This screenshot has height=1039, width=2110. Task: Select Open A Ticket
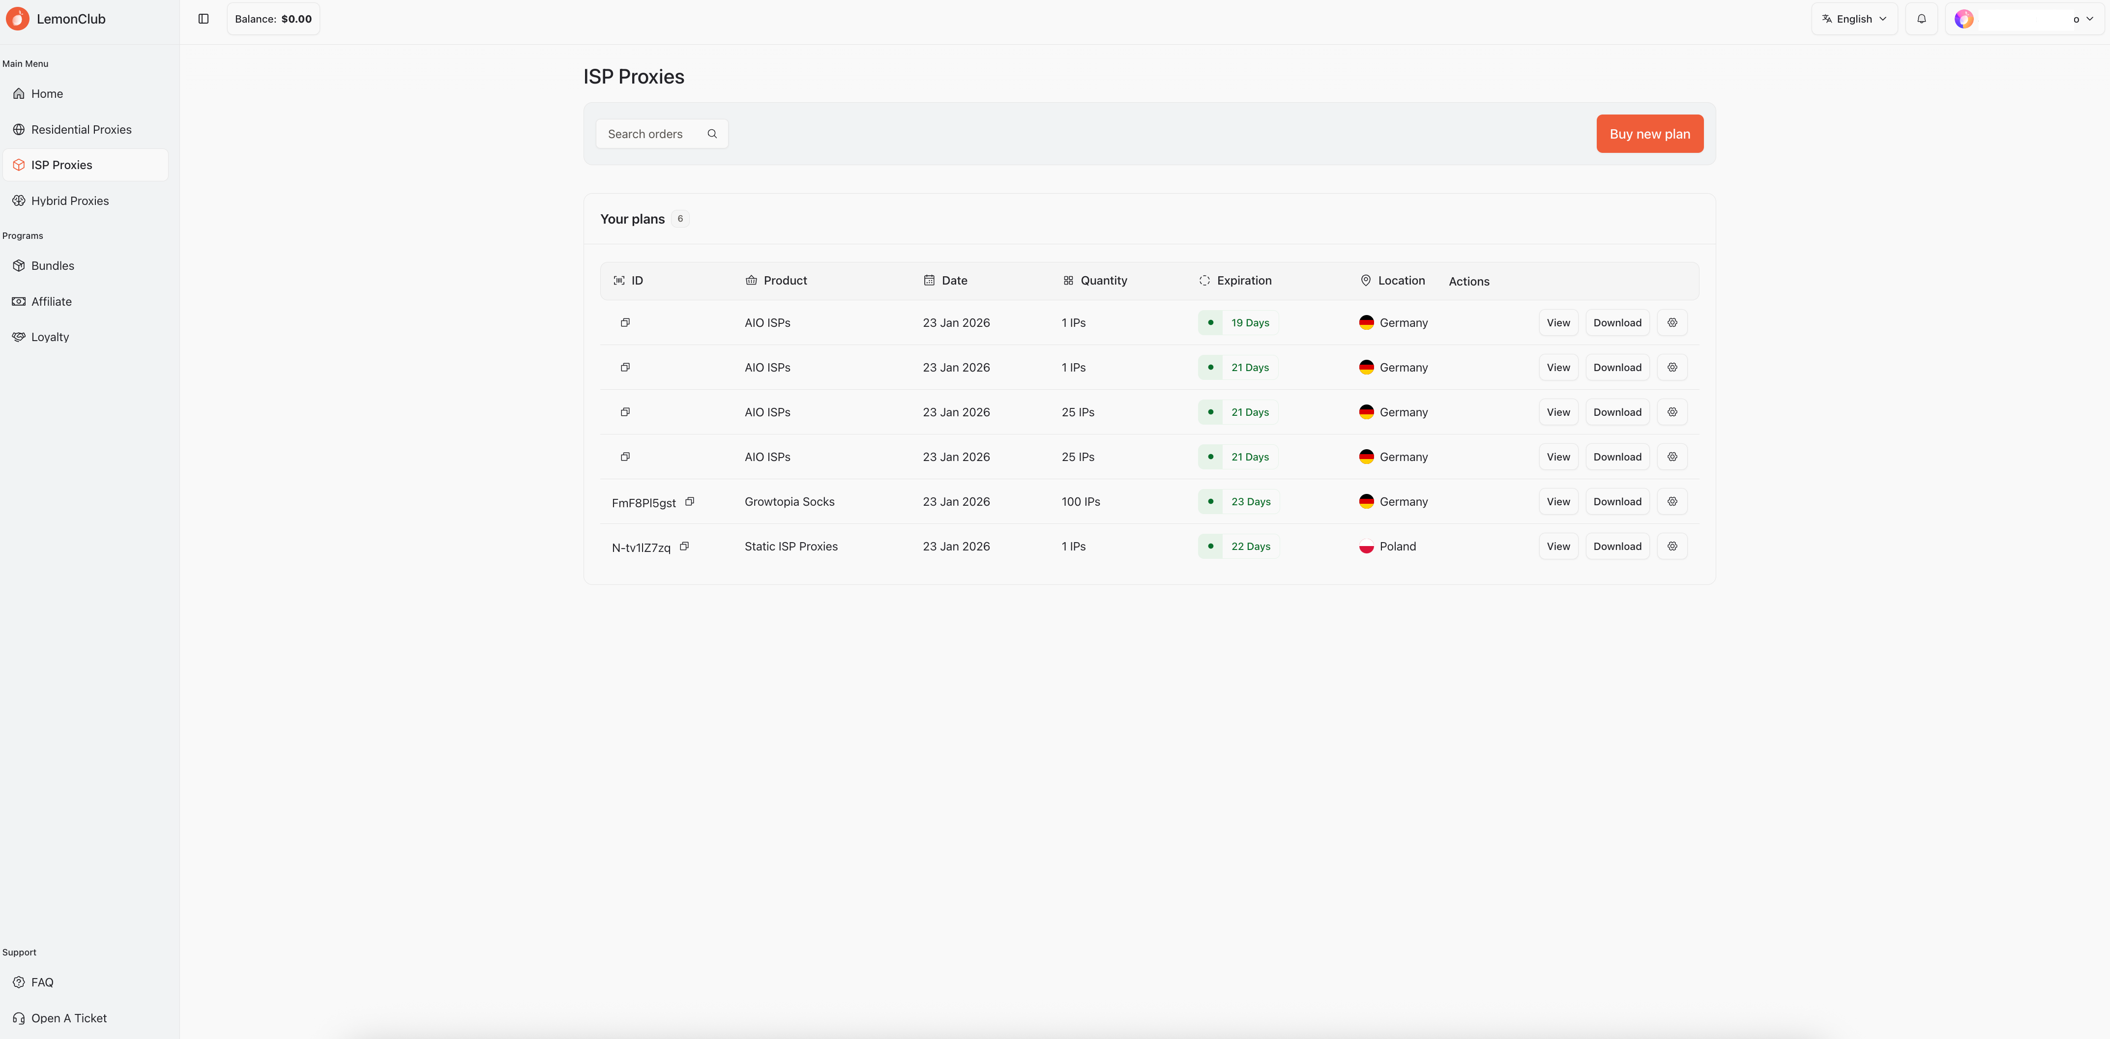click(85, 1018)
